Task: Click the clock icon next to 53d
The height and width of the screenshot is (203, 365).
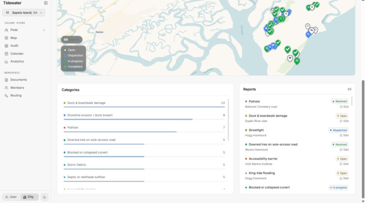Action: [x=341, y=121]
